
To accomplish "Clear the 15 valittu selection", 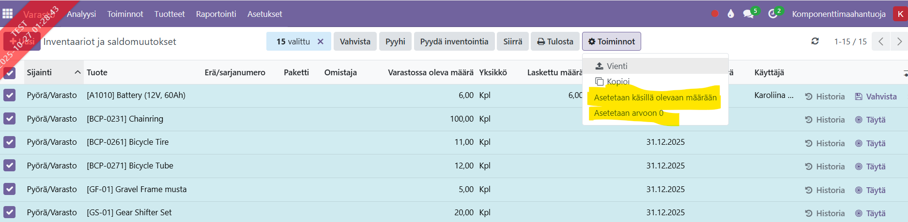I will [x=320, y=42].
